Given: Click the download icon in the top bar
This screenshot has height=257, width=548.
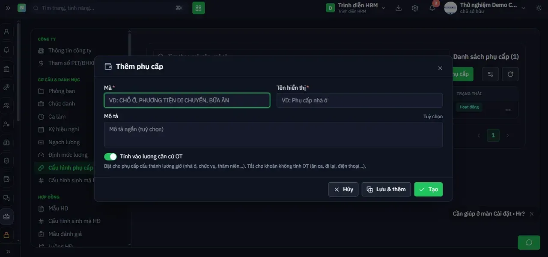Looking at the screenshot, I should pos(399,8).
